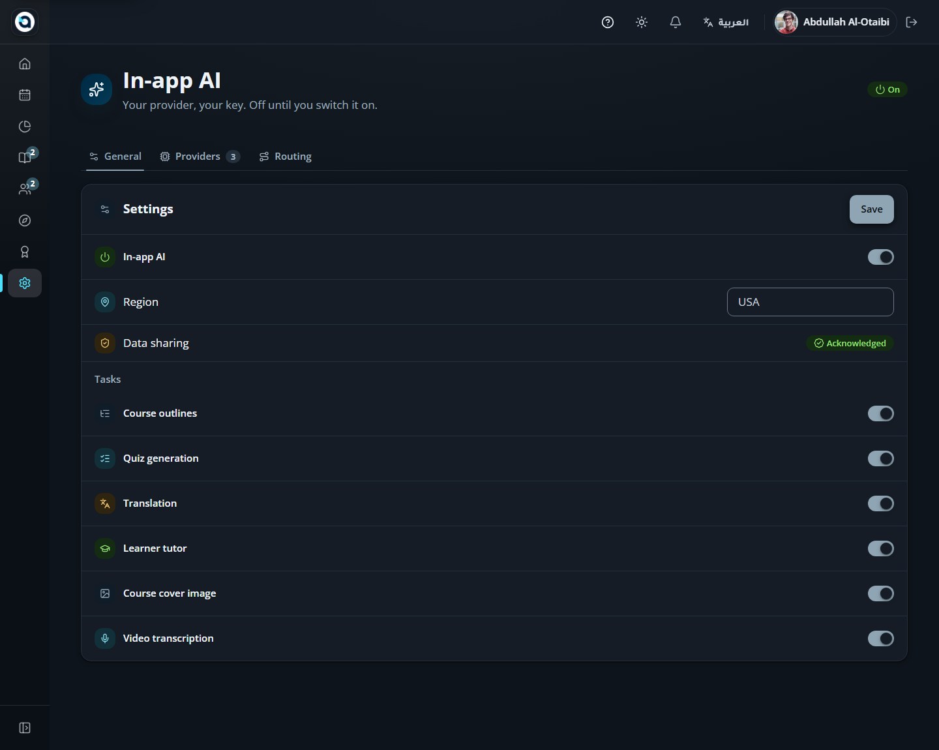Click the Quiz generation label
This screenshot has height=750, width=939.
tap(161, 458)
